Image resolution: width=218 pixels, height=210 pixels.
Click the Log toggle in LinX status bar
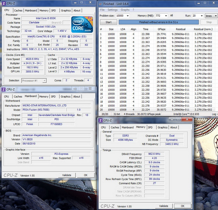tap(215, 114)
